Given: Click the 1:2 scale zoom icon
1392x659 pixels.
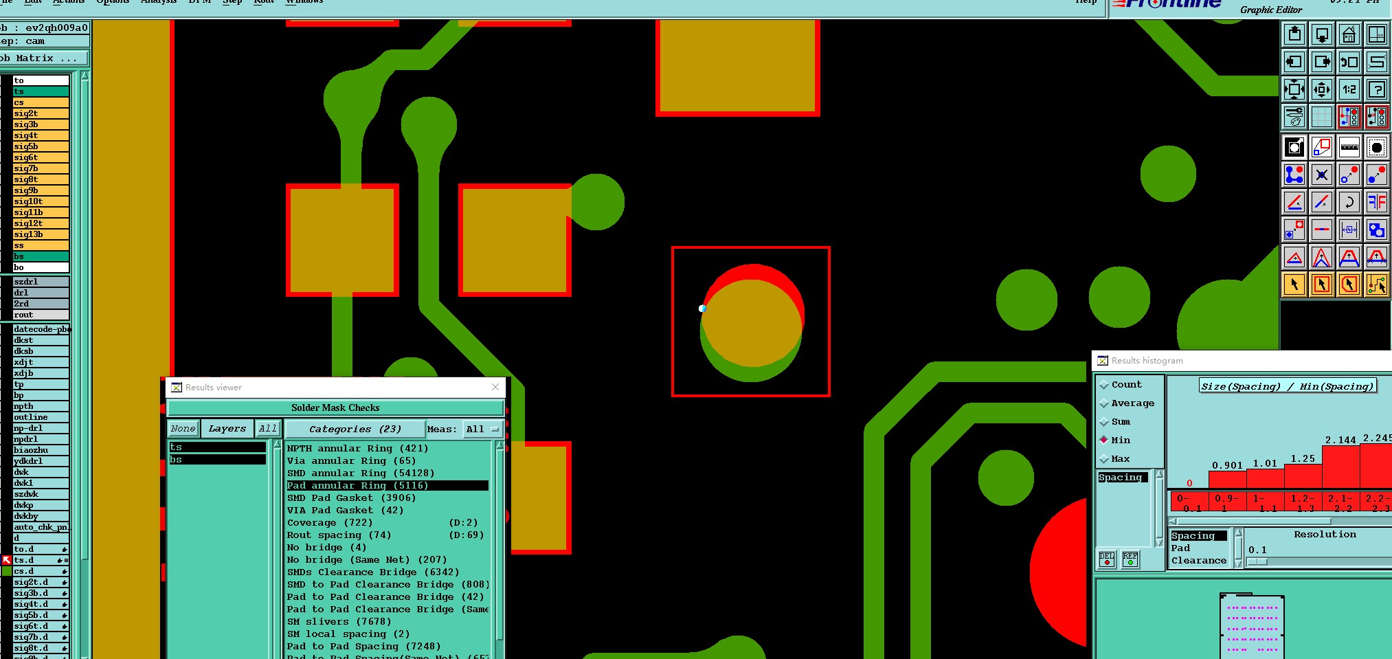Looking at the screenshot, I should pyautogui.click(x=1349, y=89).
